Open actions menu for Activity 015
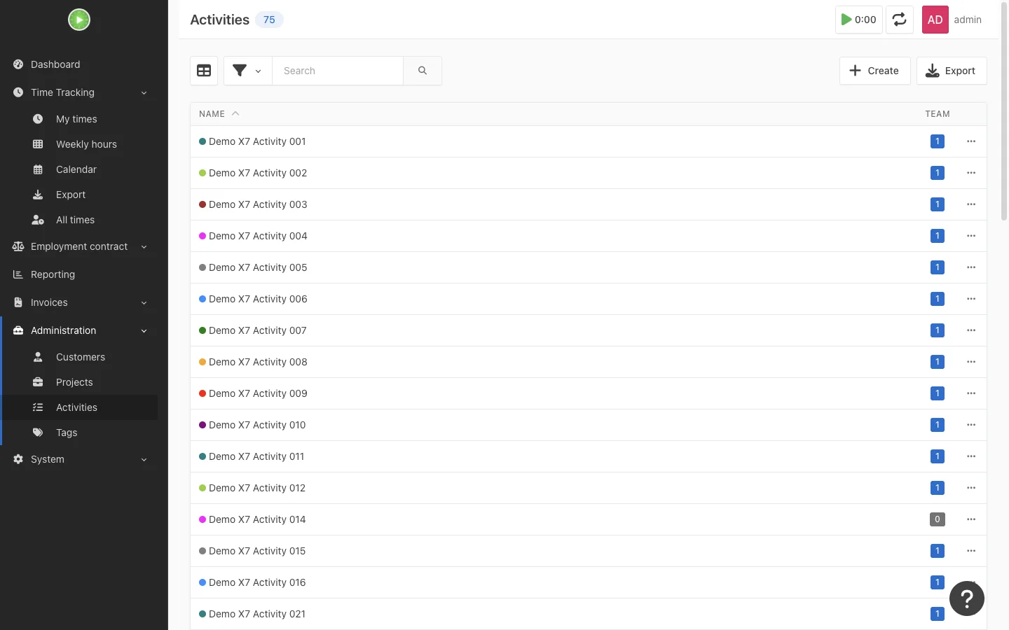The width and height of the screenshot is (1009, 630). pos(971,551)
